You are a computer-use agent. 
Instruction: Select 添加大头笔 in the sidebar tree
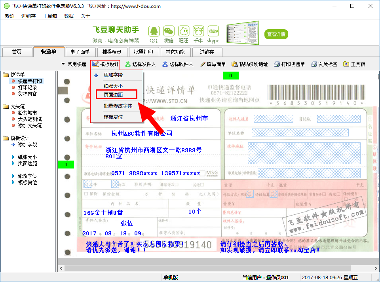[x=30, y=125]
